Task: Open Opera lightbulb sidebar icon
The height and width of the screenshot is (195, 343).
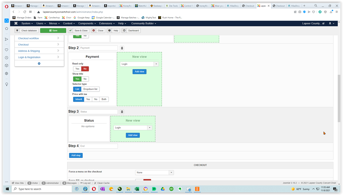Action: point(7,84)
